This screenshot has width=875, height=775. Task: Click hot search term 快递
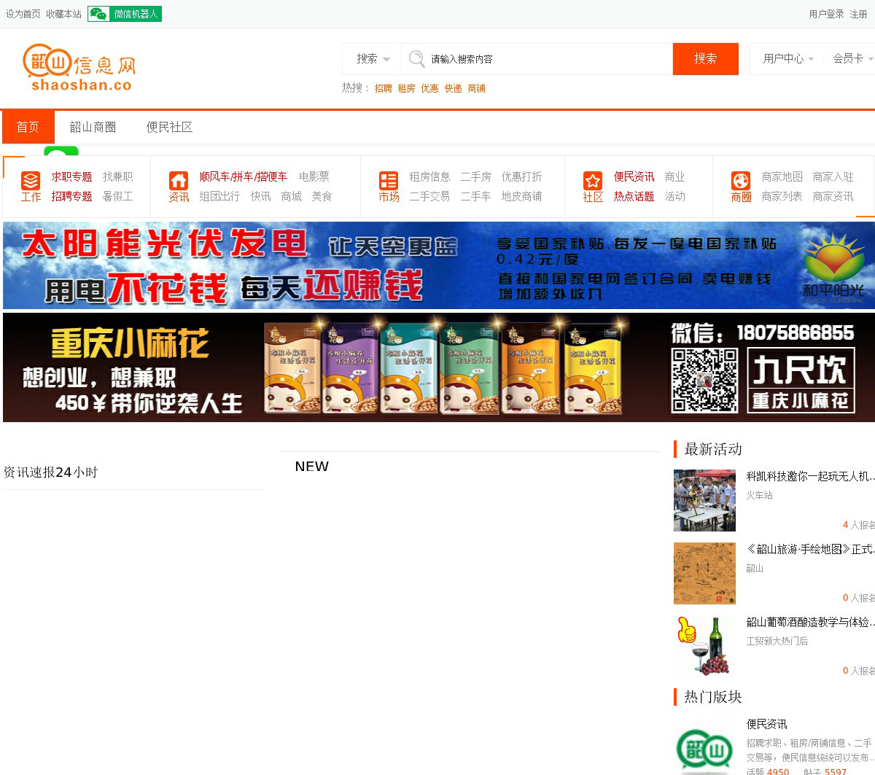(454, 88)
